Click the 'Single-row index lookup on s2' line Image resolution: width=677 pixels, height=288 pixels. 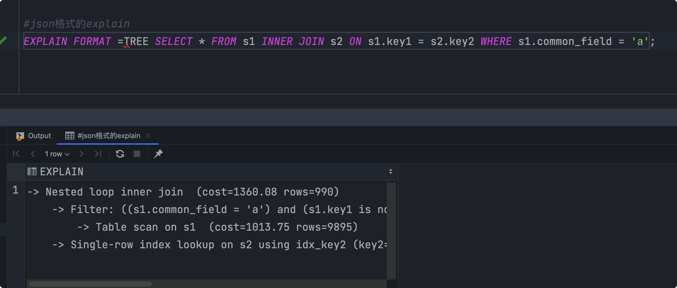click(x=220, y=245)
